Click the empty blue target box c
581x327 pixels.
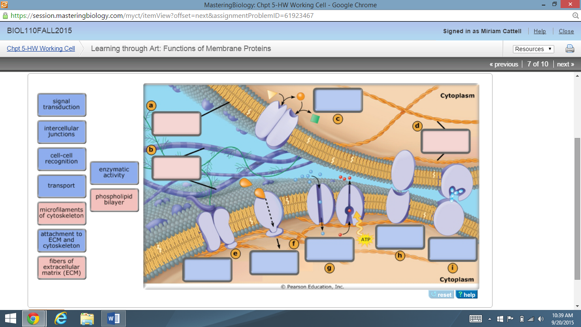338,100
